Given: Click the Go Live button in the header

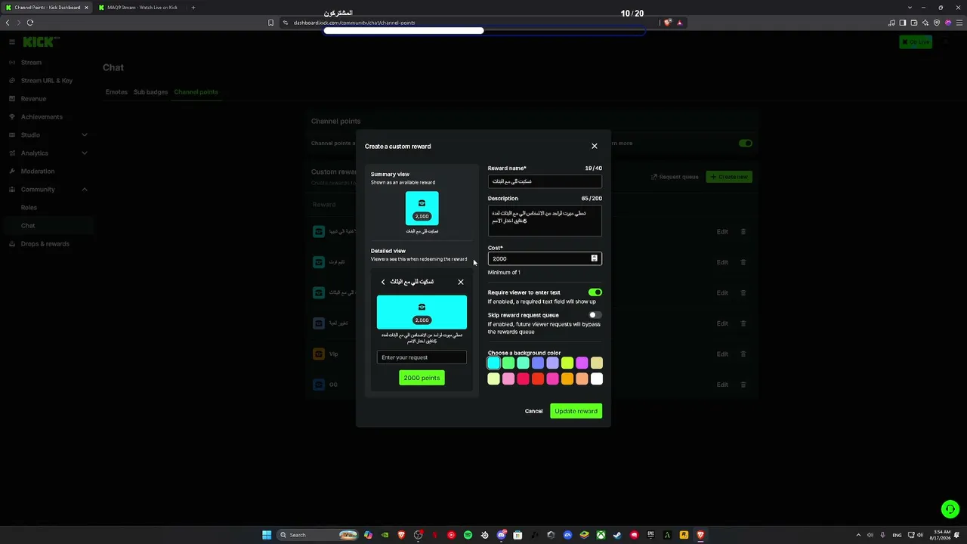Looking at the screenshot, I should [916, 42].
